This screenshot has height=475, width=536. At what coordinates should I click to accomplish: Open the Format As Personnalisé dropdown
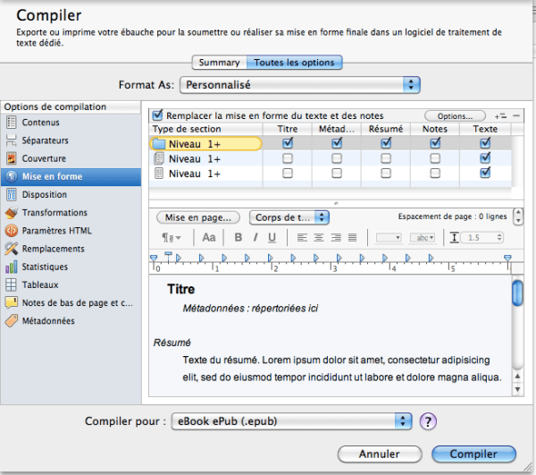[x=300, y=85]
